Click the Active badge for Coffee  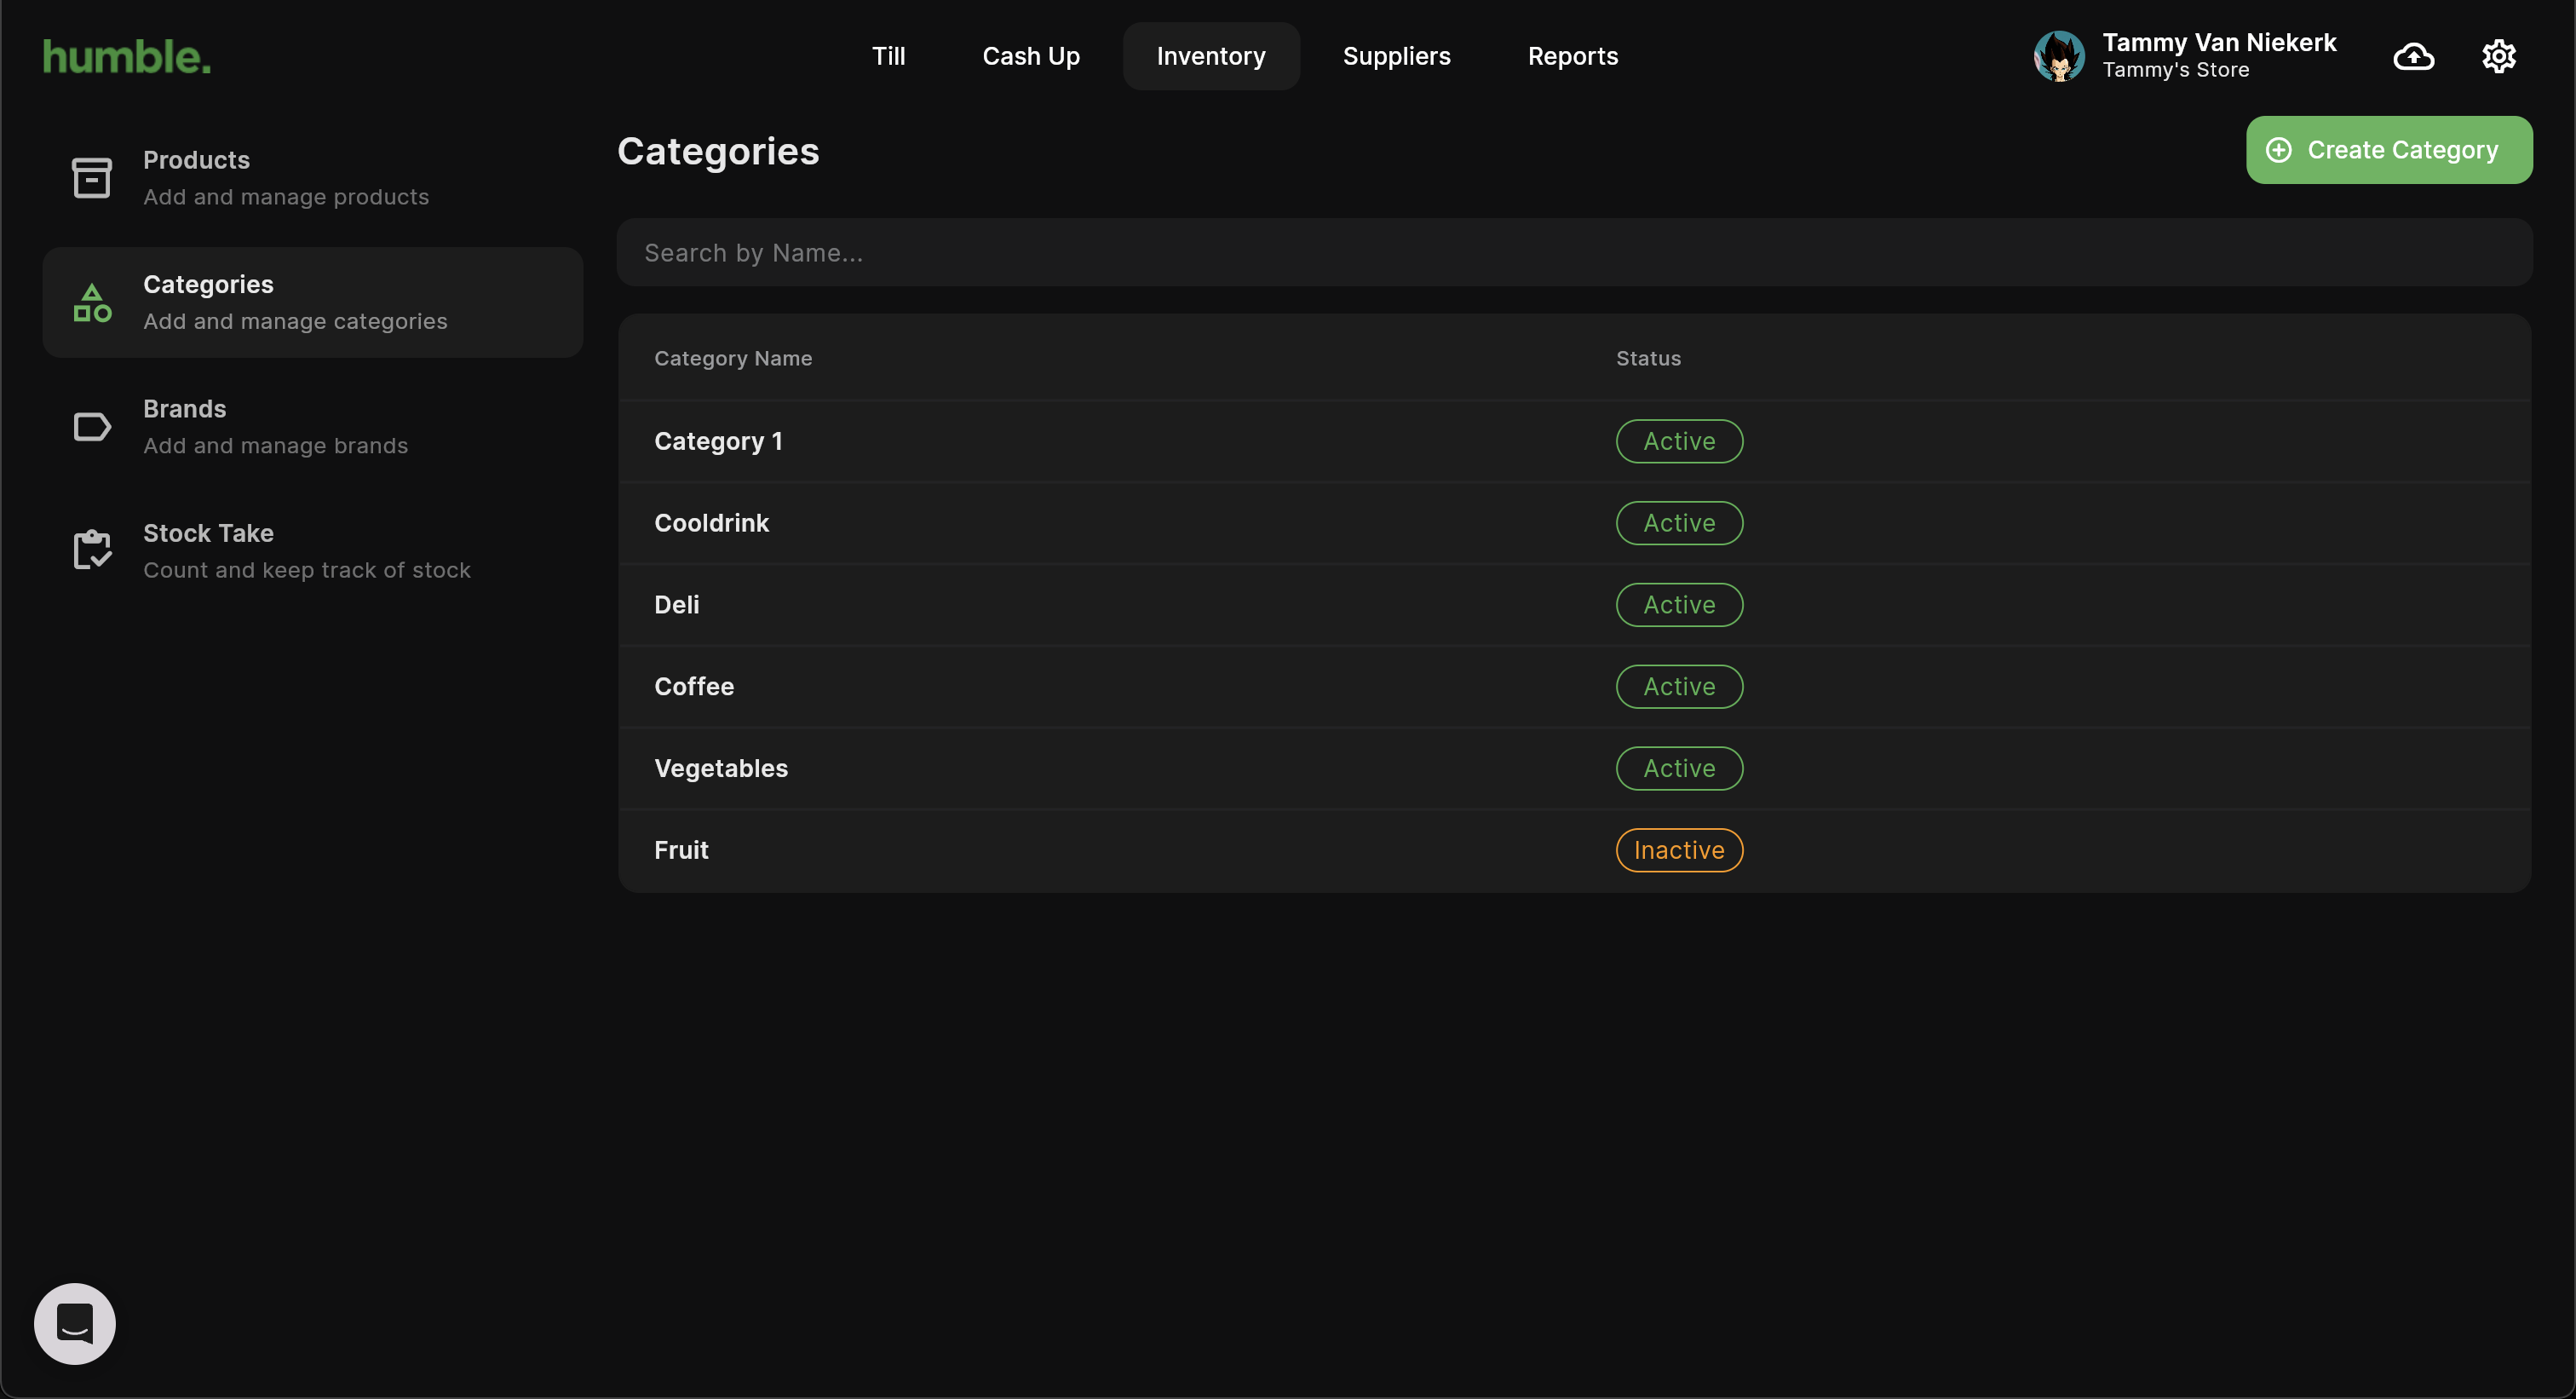coord(1679,687)
